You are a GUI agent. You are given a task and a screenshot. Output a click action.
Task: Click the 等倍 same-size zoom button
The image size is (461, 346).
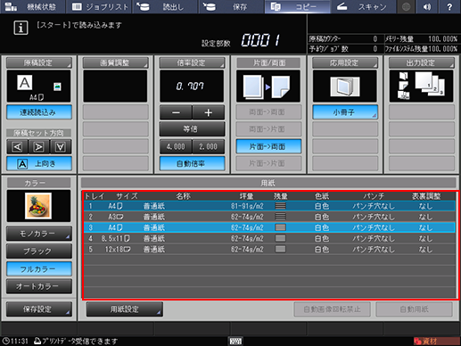click(192, 129)
